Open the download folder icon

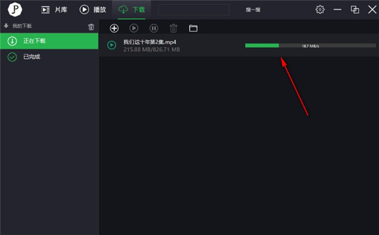(193, 28)
